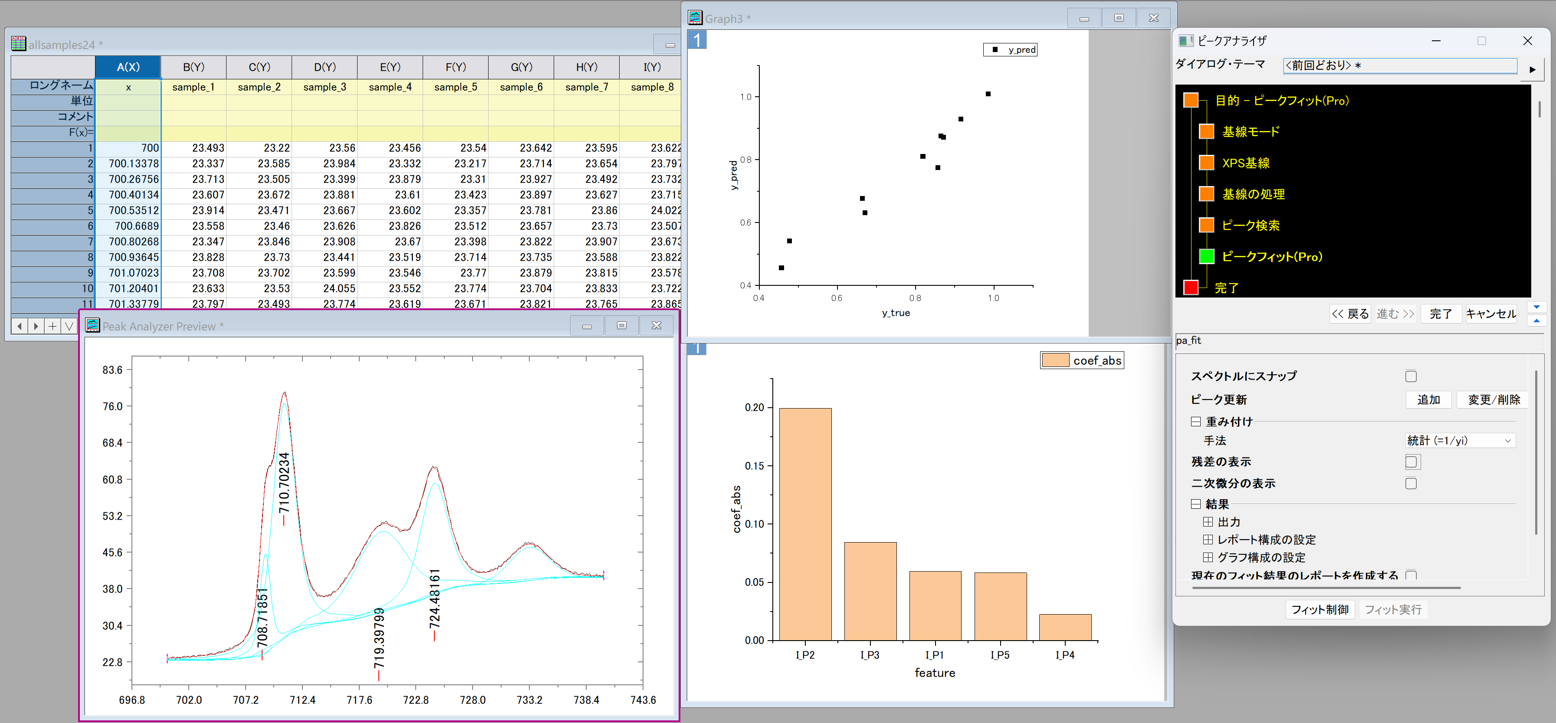The image size is (1556, 723).
Task: Click the blue down-arrow panel toggle
Action: pyautogui.click(x=1536, y=307)
